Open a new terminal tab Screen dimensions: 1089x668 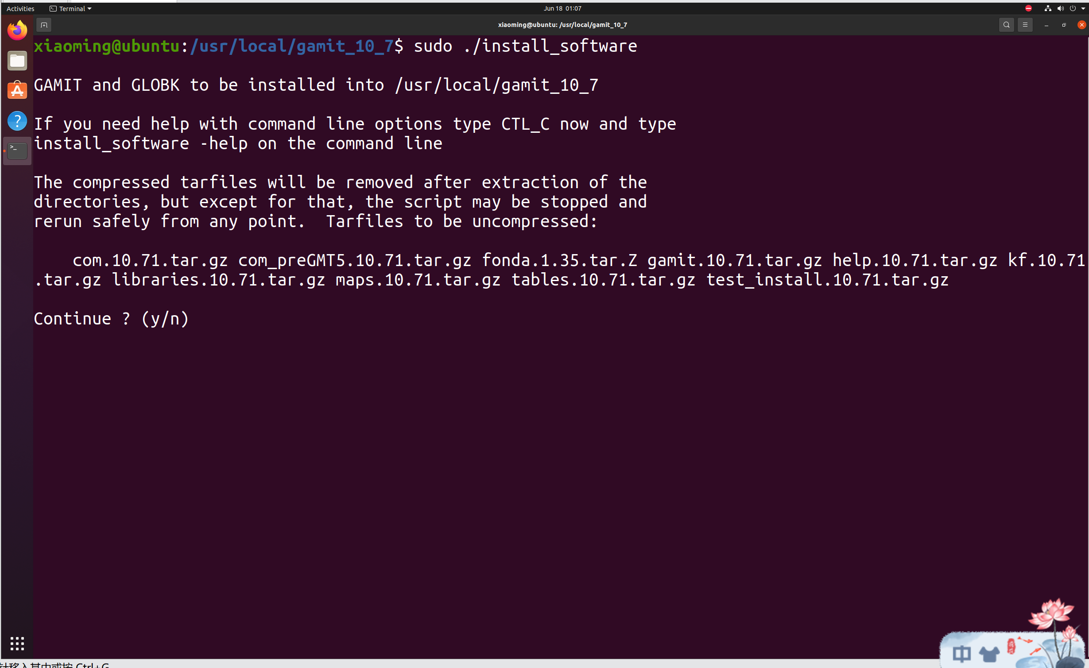pos(44,25)
